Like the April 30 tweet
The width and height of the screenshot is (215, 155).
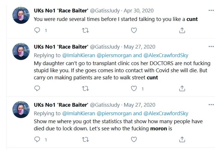[x=134, y=30]
